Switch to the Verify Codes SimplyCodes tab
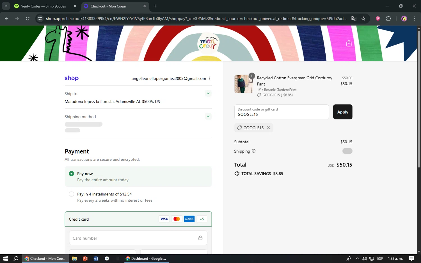Screen dimensions: 421x263 43,6
